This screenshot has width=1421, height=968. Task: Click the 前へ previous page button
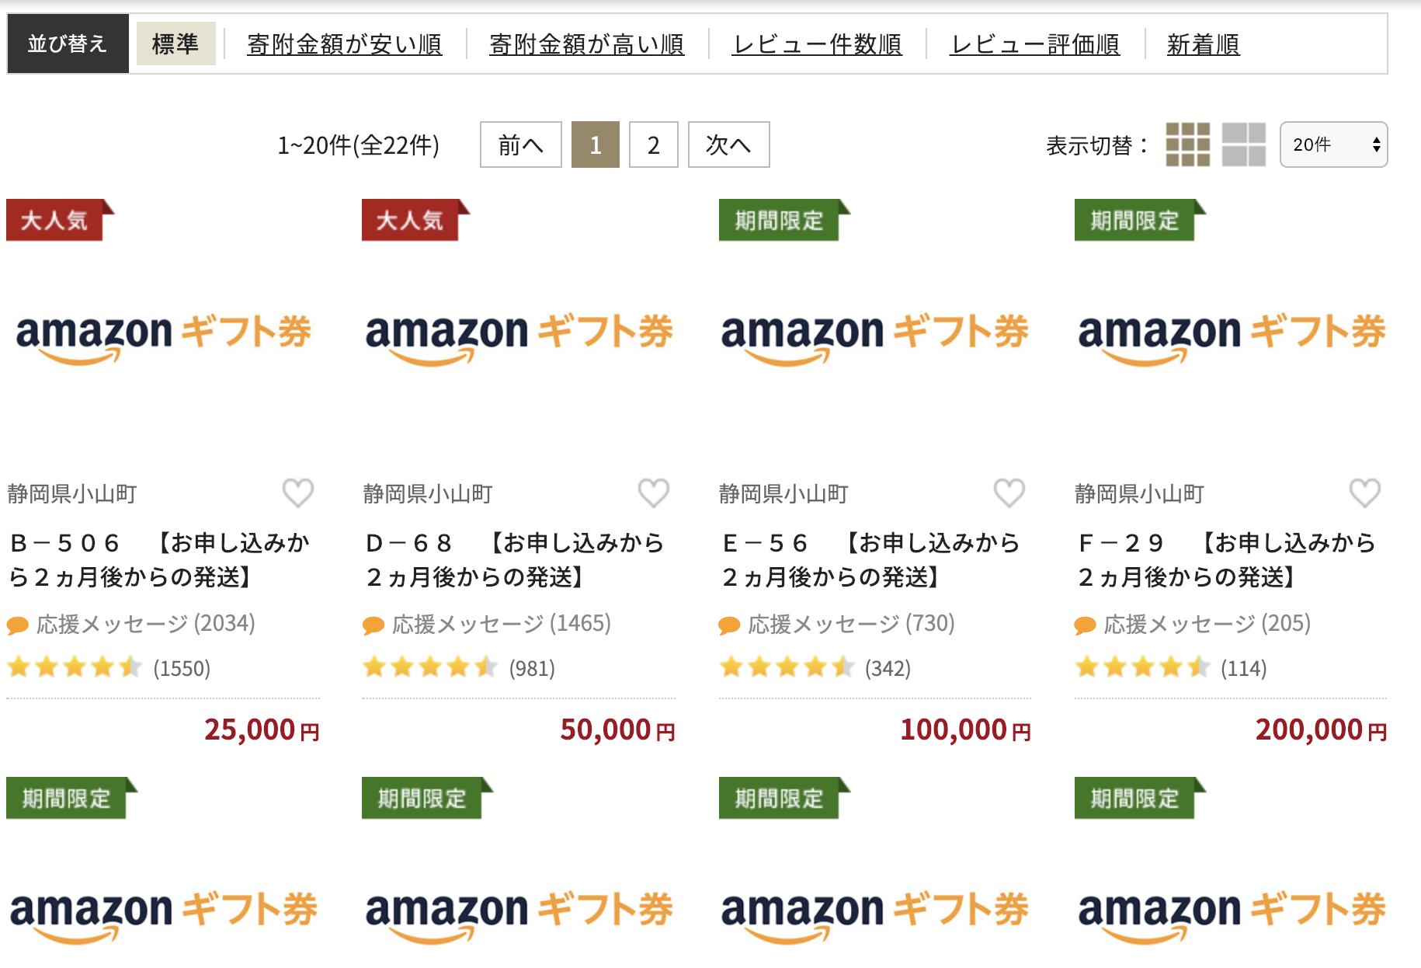pyautogui.click(x=520, y=145)
